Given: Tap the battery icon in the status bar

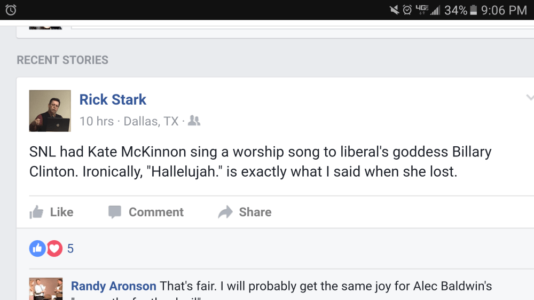Looking at the screenshot, I should point(473,10).
